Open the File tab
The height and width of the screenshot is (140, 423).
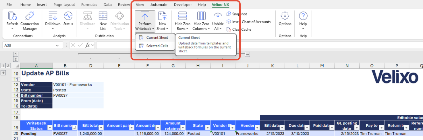(x=9, y=5)
